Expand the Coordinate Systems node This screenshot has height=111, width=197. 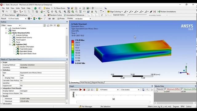point(6,28)
